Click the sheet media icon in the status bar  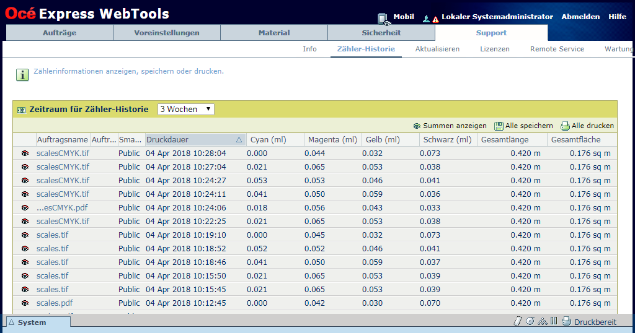(x=518, y=321)
